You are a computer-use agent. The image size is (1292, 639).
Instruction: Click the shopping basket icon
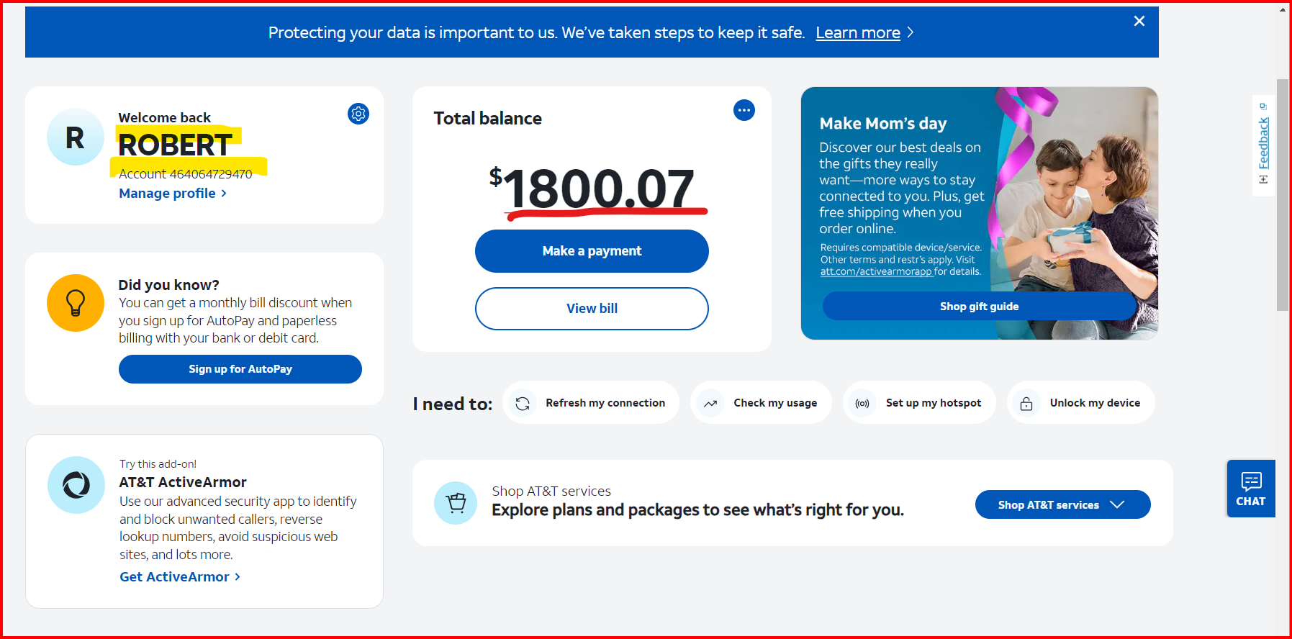tap(456, 503)
